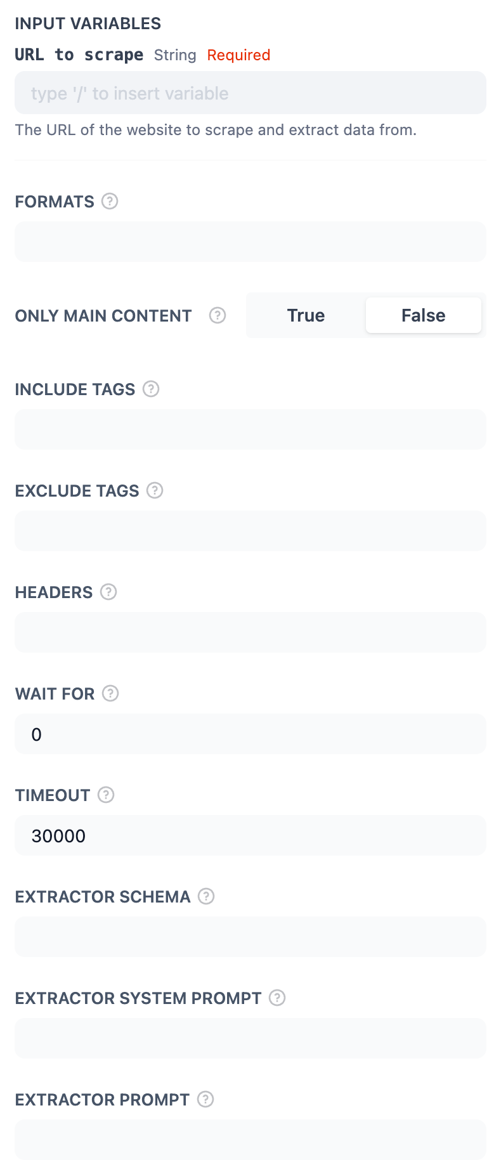Click help icon next to FORMATS
Viewport: 501px width, 1167px height.
pyautogui.click(x=110, y=201)
